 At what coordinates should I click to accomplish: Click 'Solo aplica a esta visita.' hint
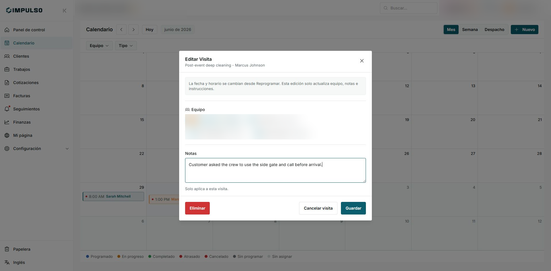[x=207, y=189]
